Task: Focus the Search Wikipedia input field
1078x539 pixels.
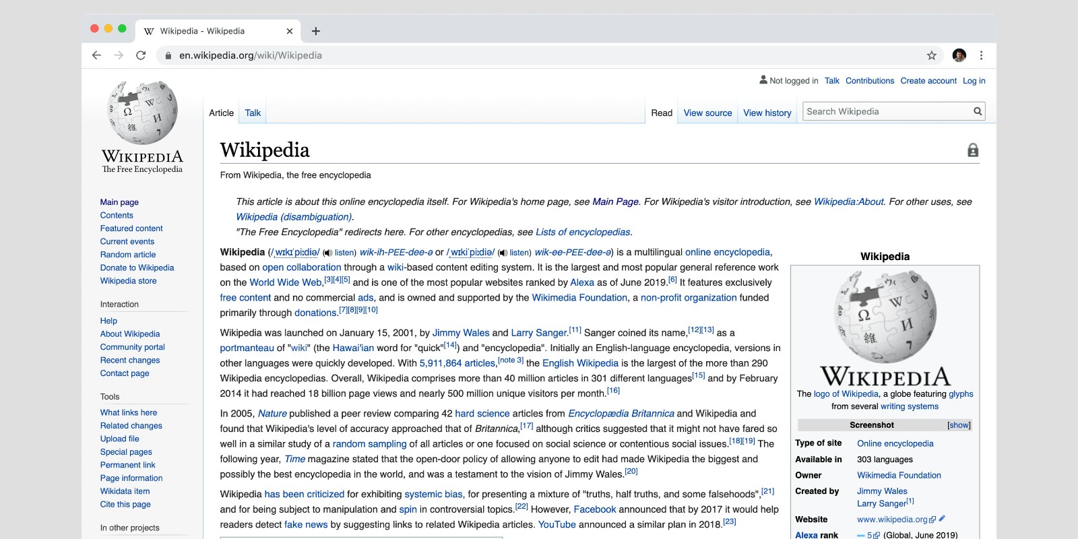Action: [886, 112]
